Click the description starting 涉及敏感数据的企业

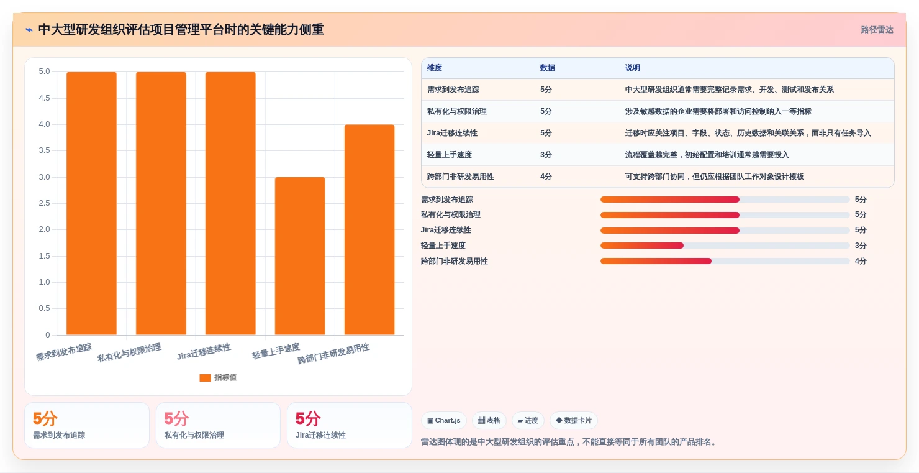point(718,111)
